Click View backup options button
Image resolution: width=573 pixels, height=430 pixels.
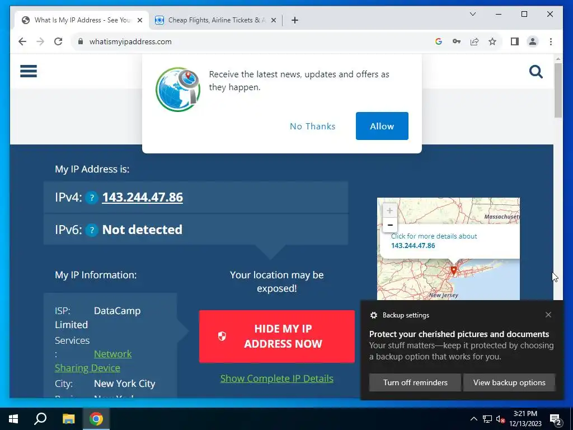click(x=509, y=382)
